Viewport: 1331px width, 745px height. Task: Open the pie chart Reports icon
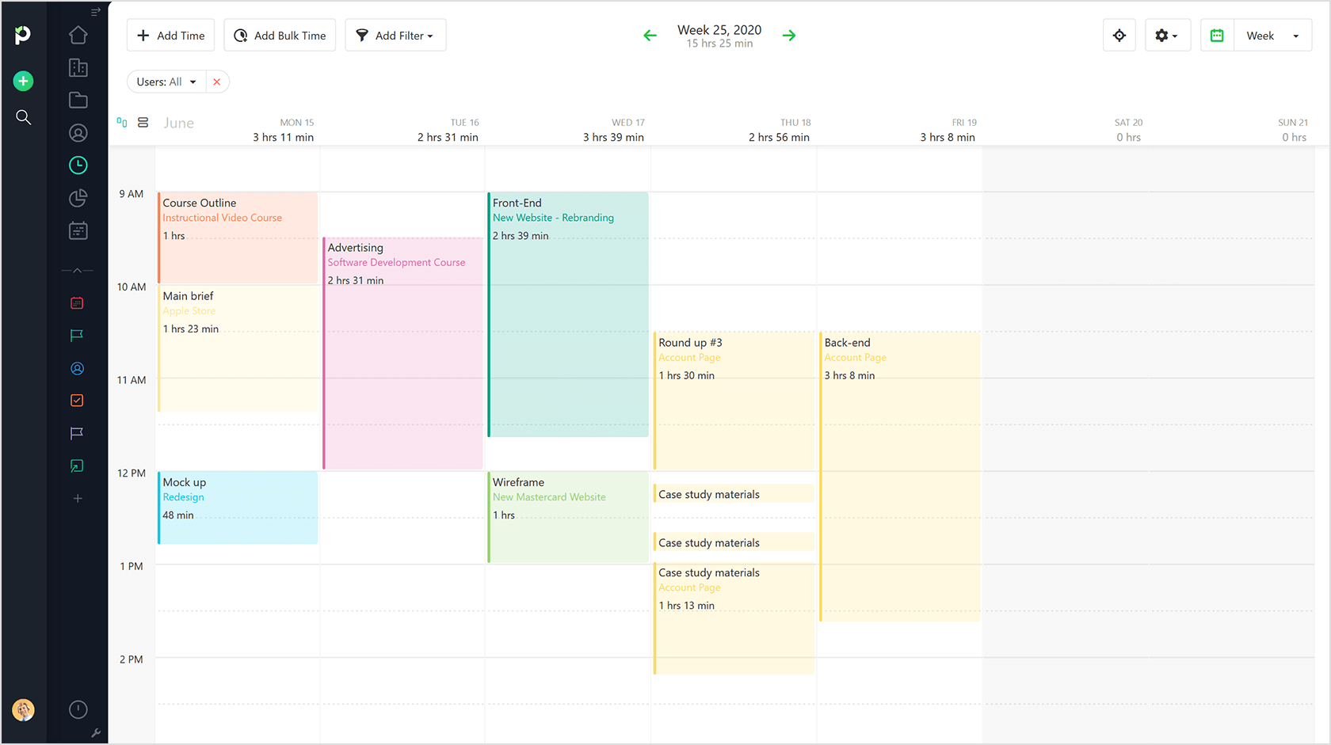tap(78, 198)
